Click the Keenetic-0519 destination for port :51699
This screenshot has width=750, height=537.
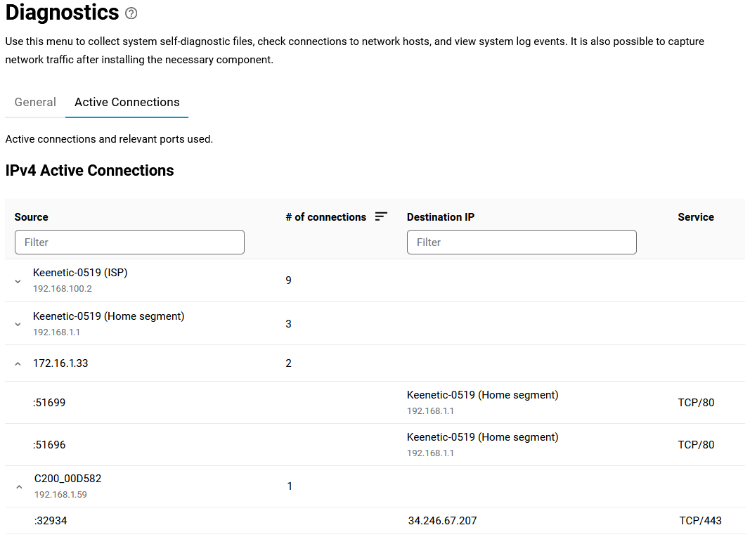(x=482, y=396)
